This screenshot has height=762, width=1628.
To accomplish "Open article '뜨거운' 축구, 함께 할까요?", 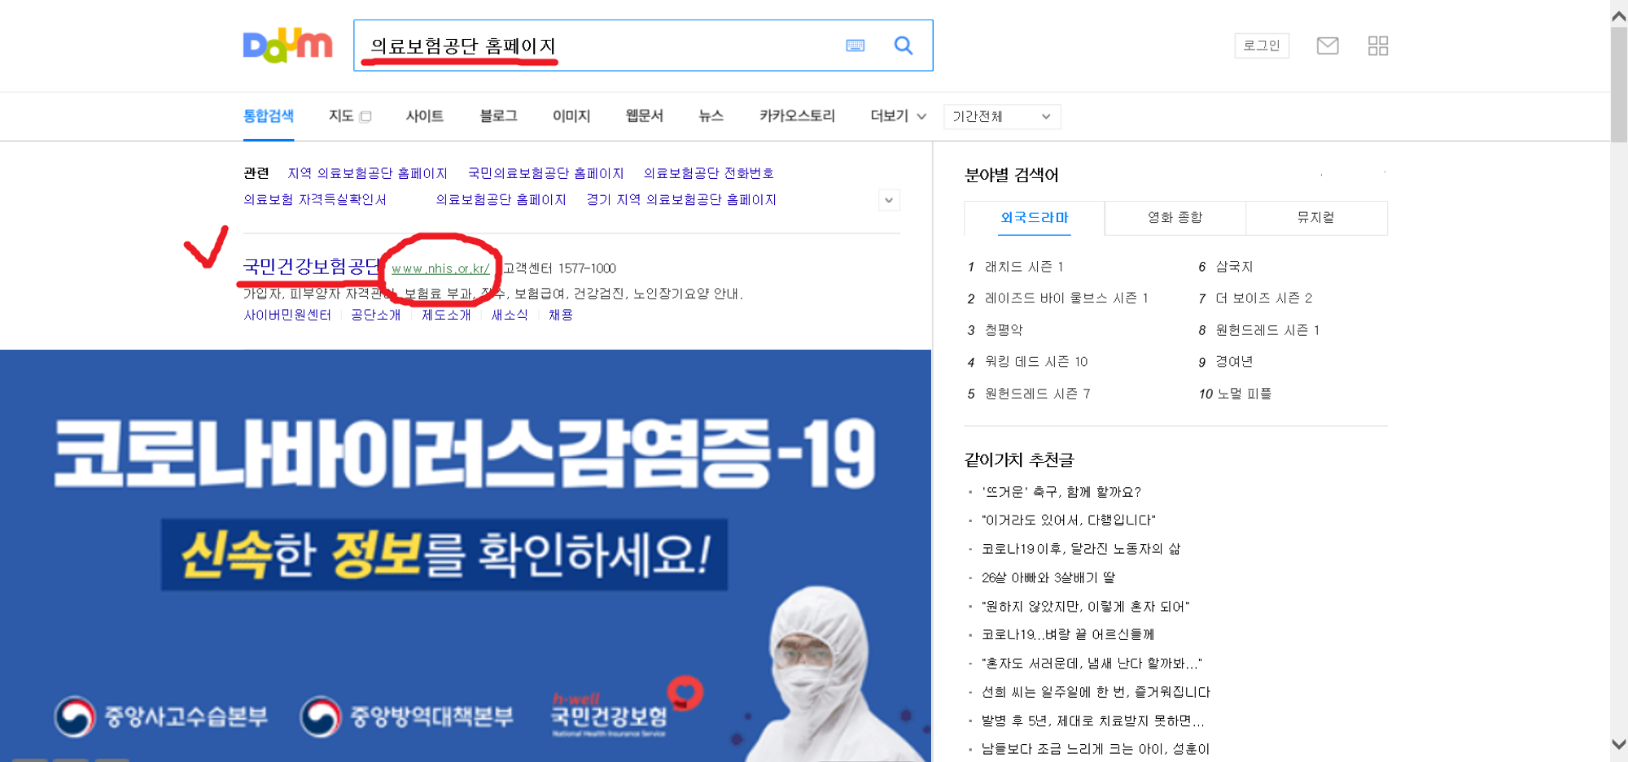I will tap(1061, 492).
